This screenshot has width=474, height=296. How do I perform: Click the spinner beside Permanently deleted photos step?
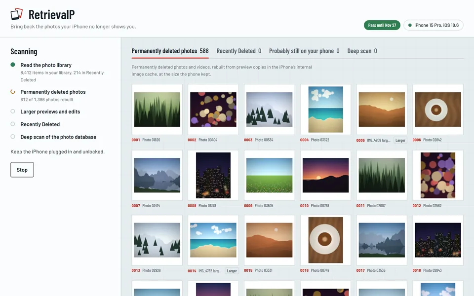[x=13, y=92]
